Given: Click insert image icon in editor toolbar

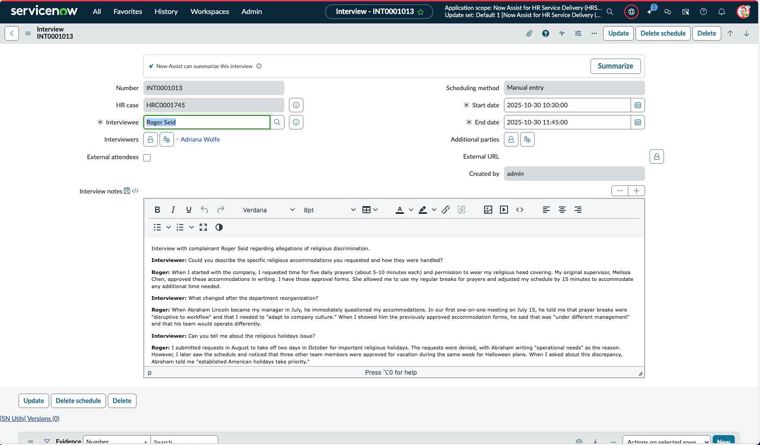Looking at the screenshot, I should 488,210.
